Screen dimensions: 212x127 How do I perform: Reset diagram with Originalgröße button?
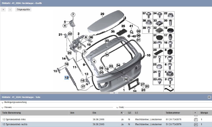(24, 10)
